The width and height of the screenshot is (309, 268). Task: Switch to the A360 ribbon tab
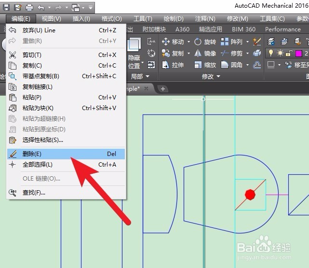(x=182, y=29)
